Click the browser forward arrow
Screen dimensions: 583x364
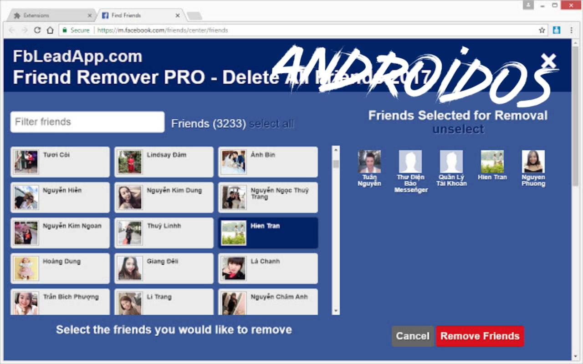click(25, 30)
